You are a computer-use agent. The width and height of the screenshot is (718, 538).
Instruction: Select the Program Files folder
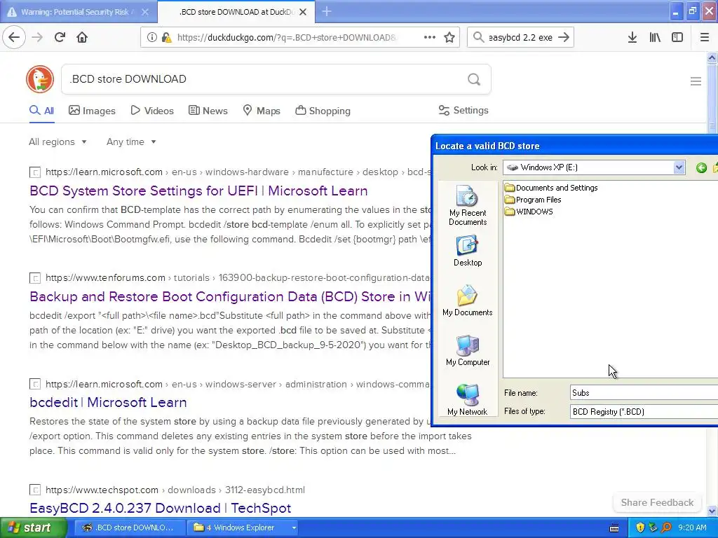[x=533, y=200]
